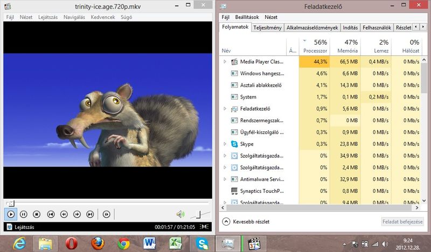The height and width of the screenshot is (252, 431).
Task: Click the video seek bar
Action: click(x=107, y=203)
